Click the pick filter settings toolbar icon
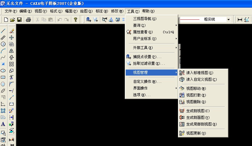Screen dimensions: 252x146 click(x=95, y=20)
